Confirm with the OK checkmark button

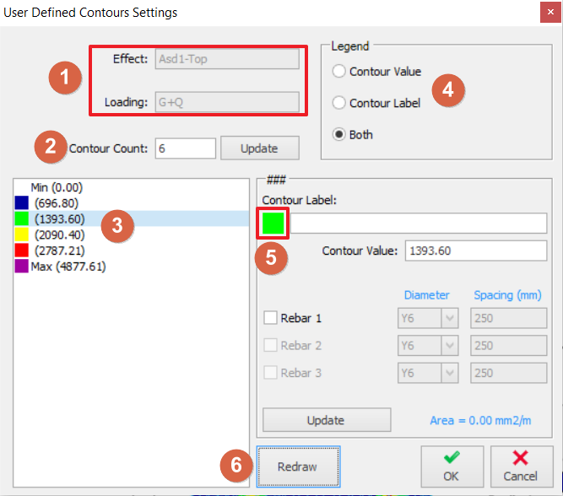click(452, 466)
